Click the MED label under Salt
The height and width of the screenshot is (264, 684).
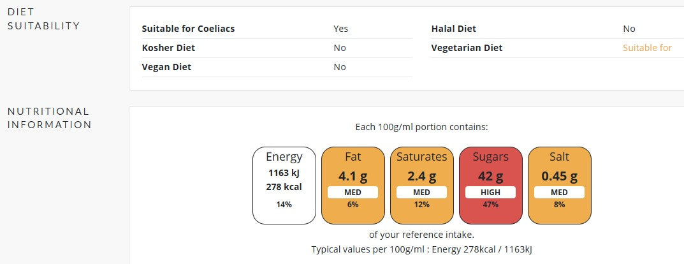click(x=560, y=193)
